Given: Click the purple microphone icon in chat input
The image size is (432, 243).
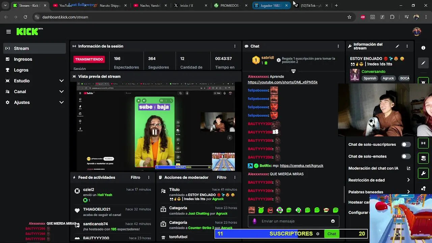Looking at the screenshot, I should coord(254,221).
